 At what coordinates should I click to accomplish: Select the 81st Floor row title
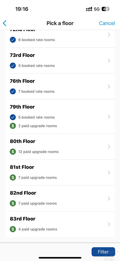click(x=22, y=167)
